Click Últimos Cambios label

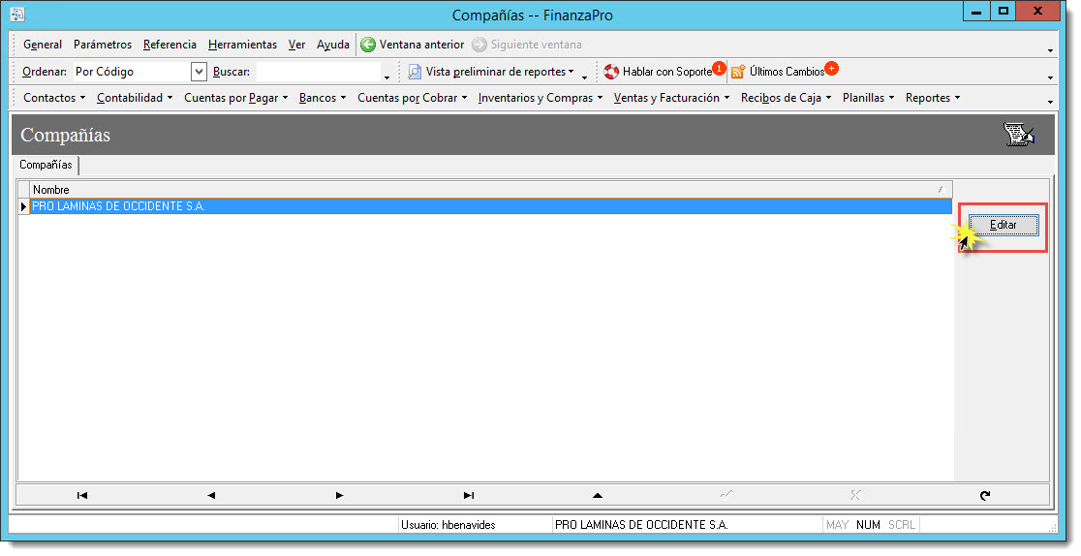[x=787, y=72]
